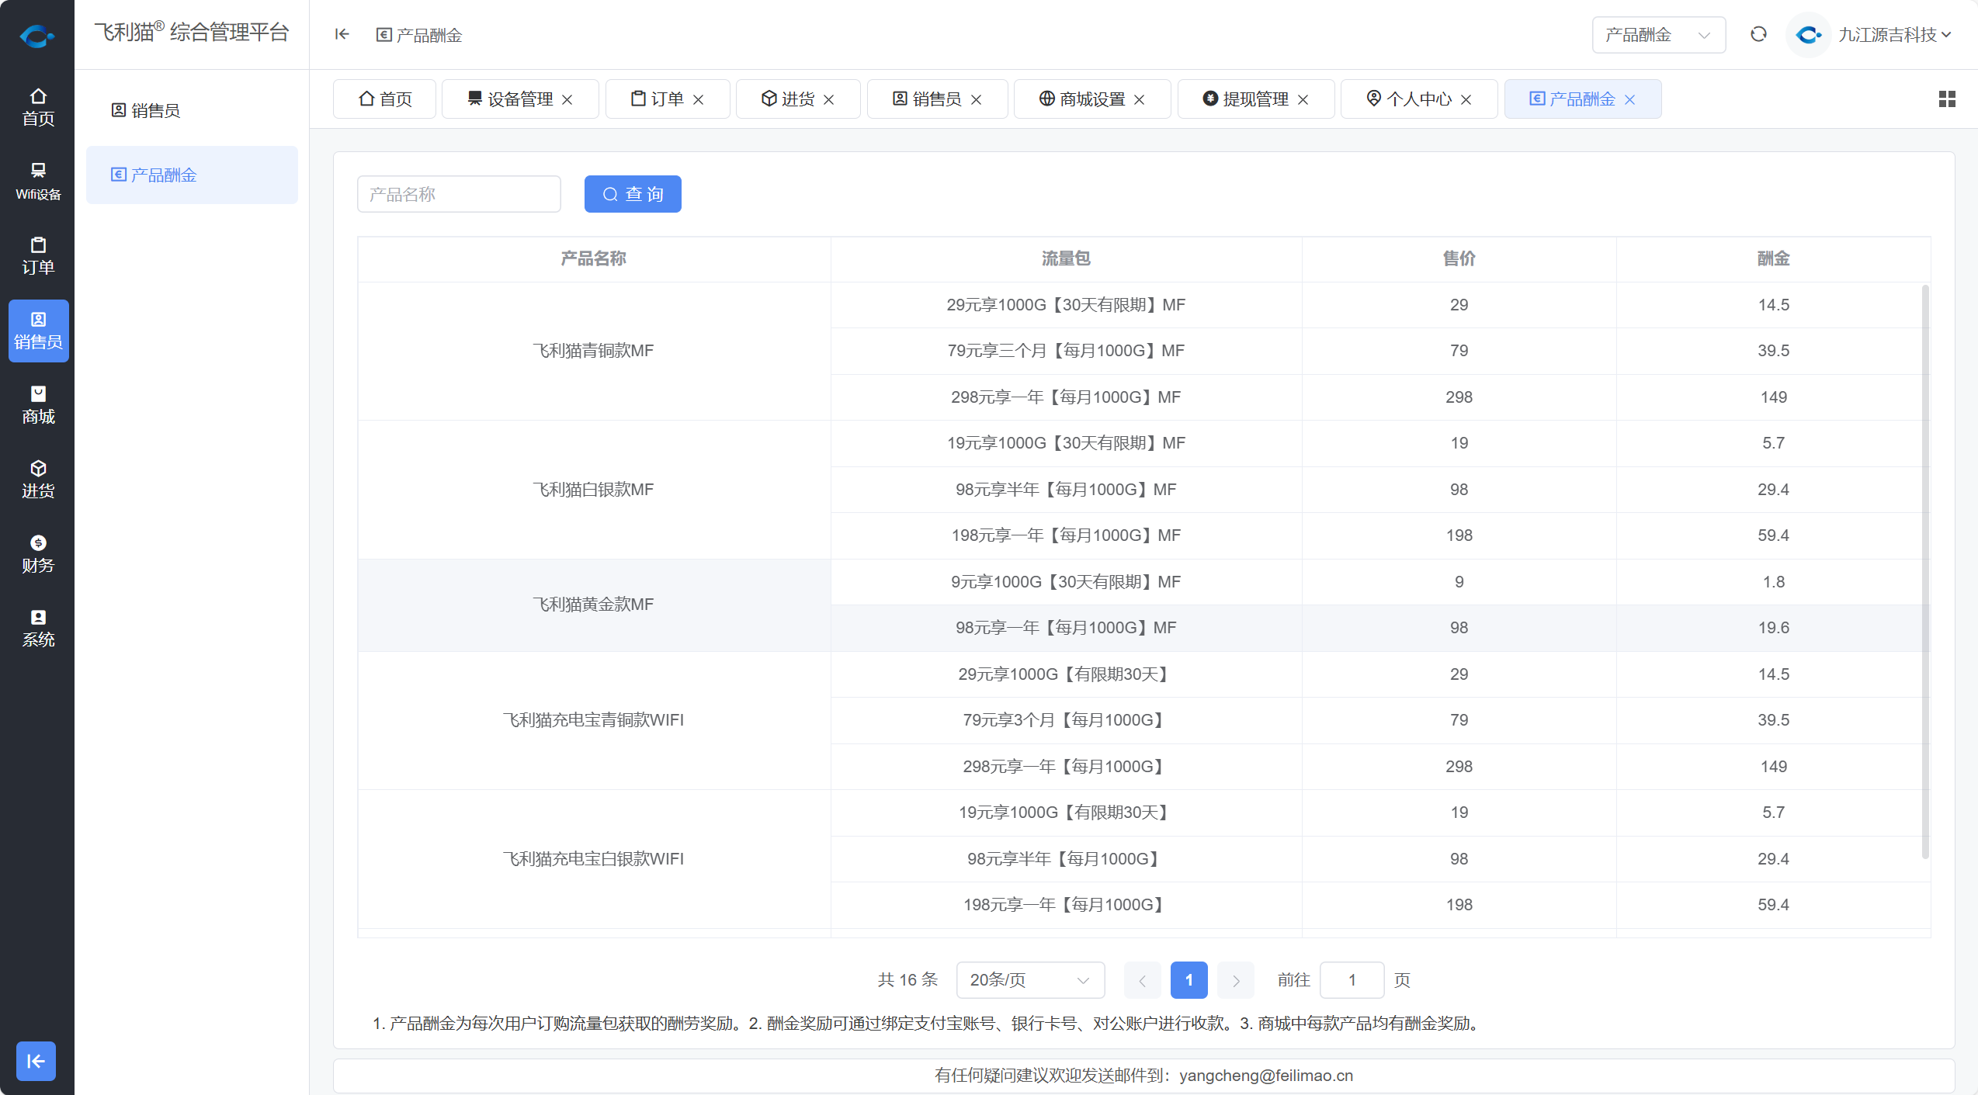1978x1095 pixels.
Task: Open Wifi设备 in the dark sidebar
Action: pos(38,182)
